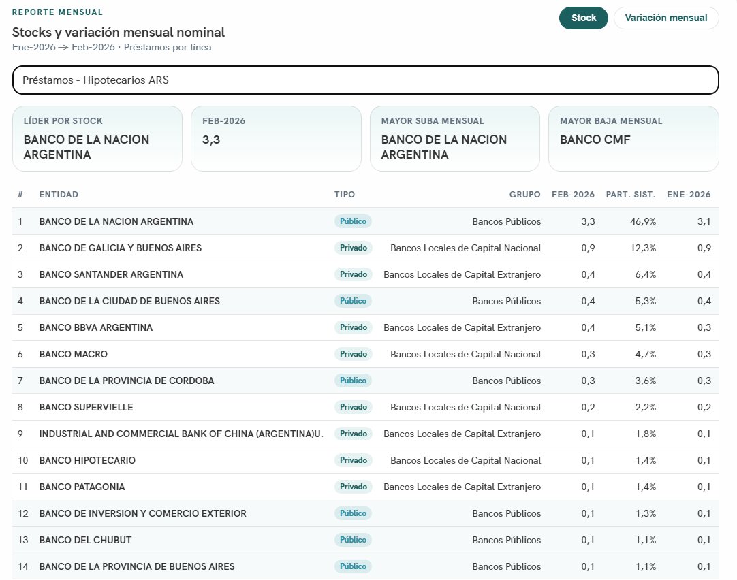This screenshot has height=580, width=737.
Task: Sort by the TIPO column header
Action: (345, 195)
